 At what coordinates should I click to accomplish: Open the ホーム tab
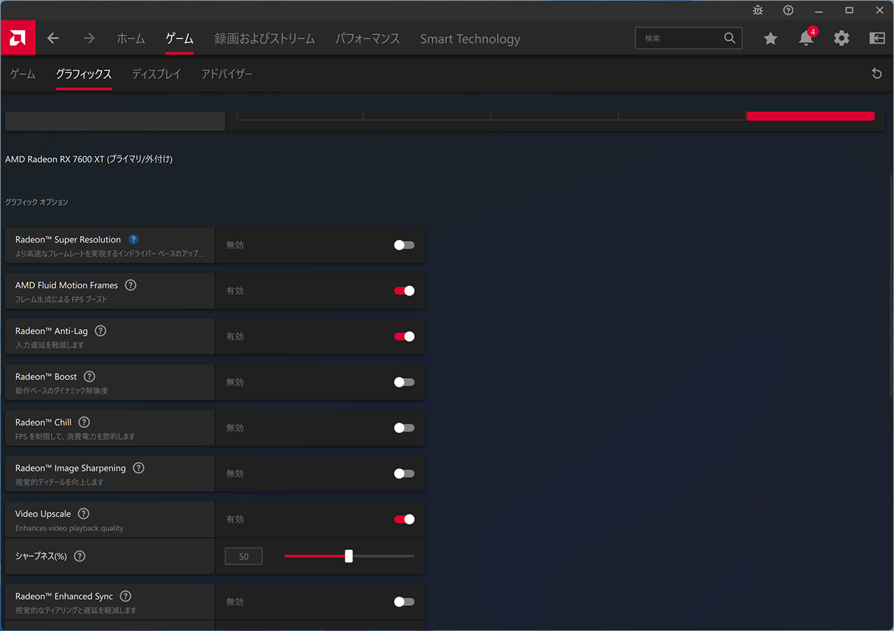[x=131, y=38]
